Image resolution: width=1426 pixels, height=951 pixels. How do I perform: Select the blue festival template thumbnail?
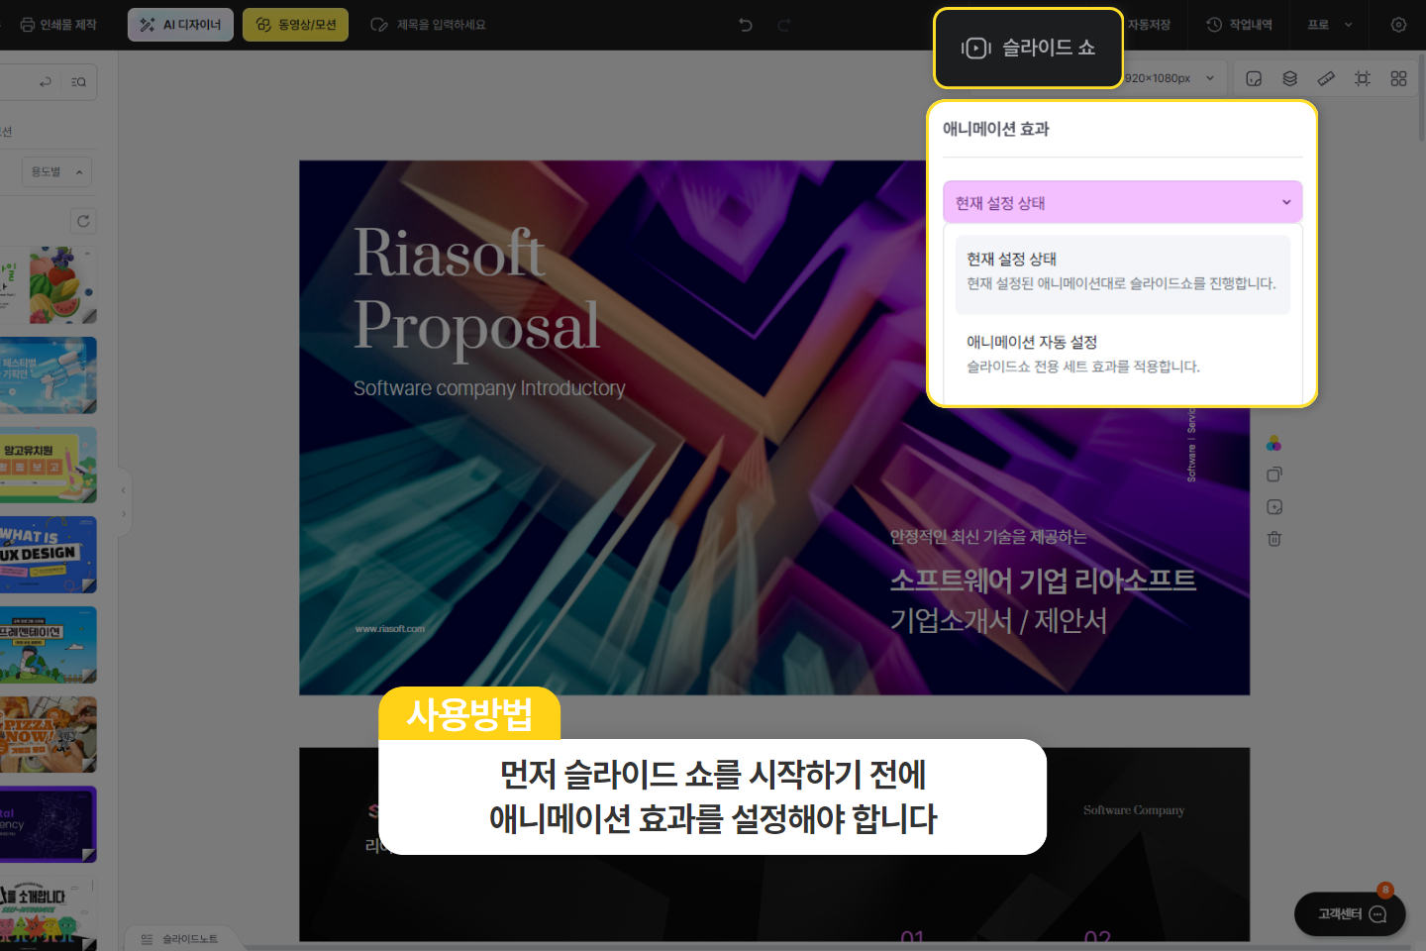(49, 375)
